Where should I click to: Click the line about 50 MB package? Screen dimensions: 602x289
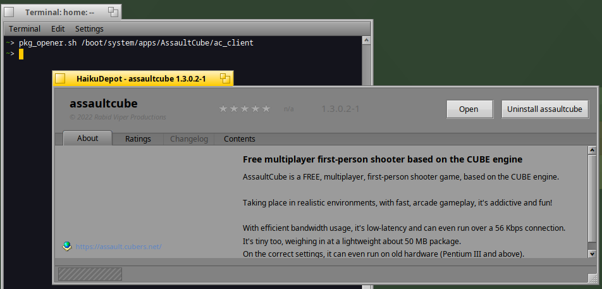(352, 242)
